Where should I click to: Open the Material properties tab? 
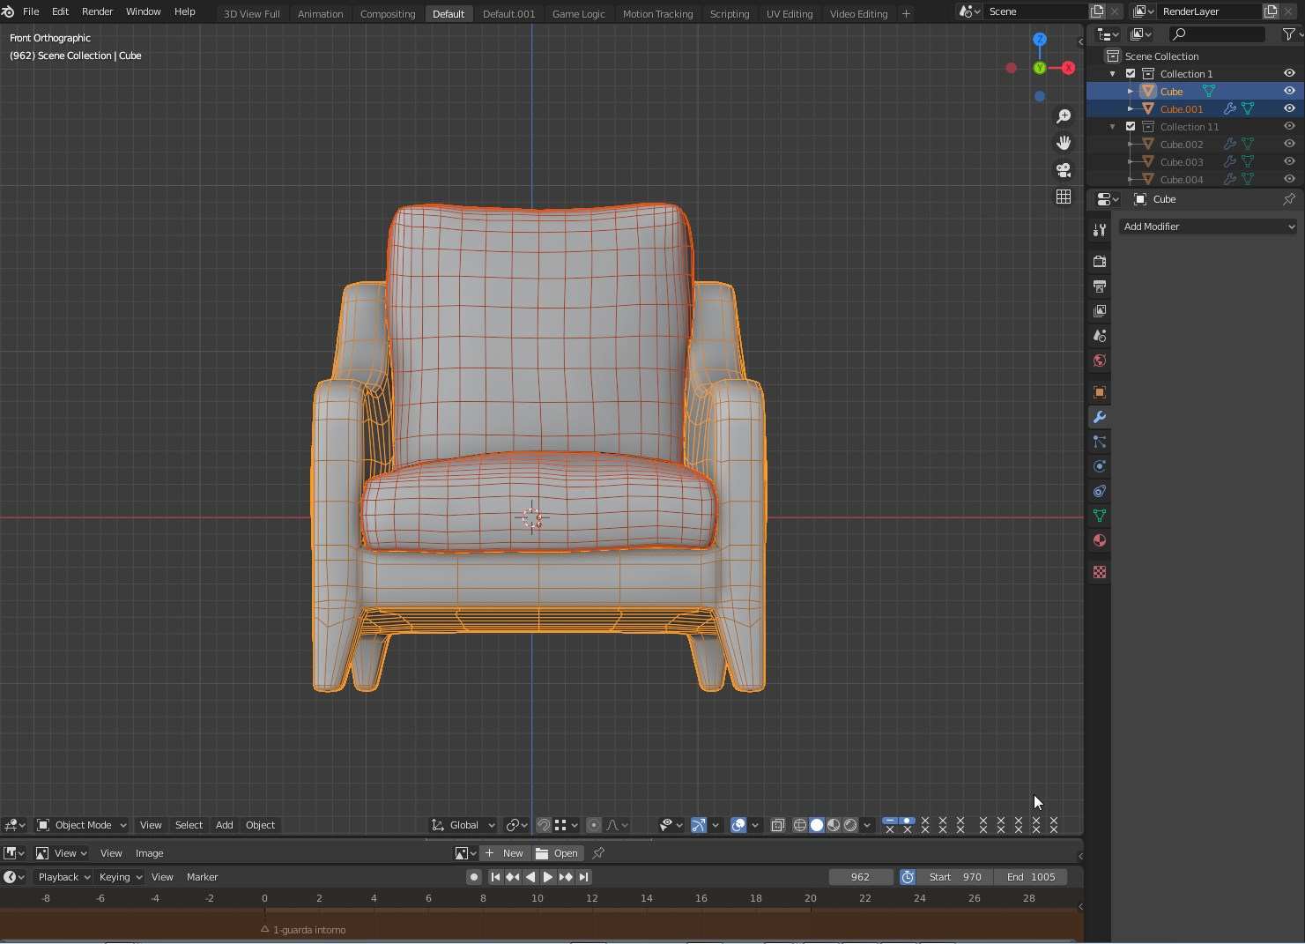click(x=1099, y=540)
